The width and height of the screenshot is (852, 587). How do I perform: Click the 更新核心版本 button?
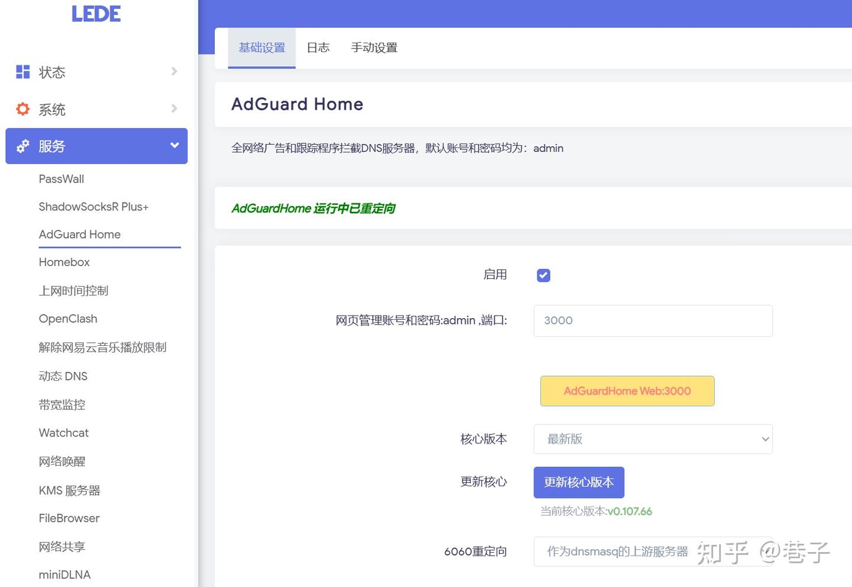tap(578, 482)
